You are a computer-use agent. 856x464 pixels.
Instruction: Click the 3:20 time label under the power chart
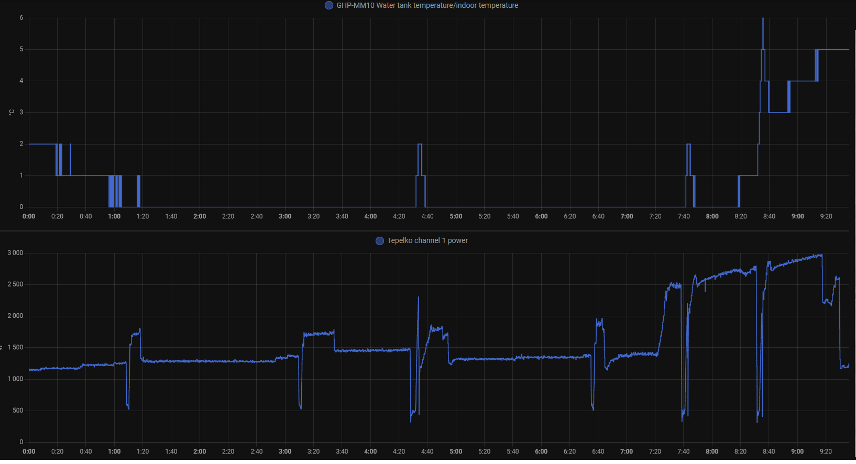pyautogui.click(x=313, y=451)
